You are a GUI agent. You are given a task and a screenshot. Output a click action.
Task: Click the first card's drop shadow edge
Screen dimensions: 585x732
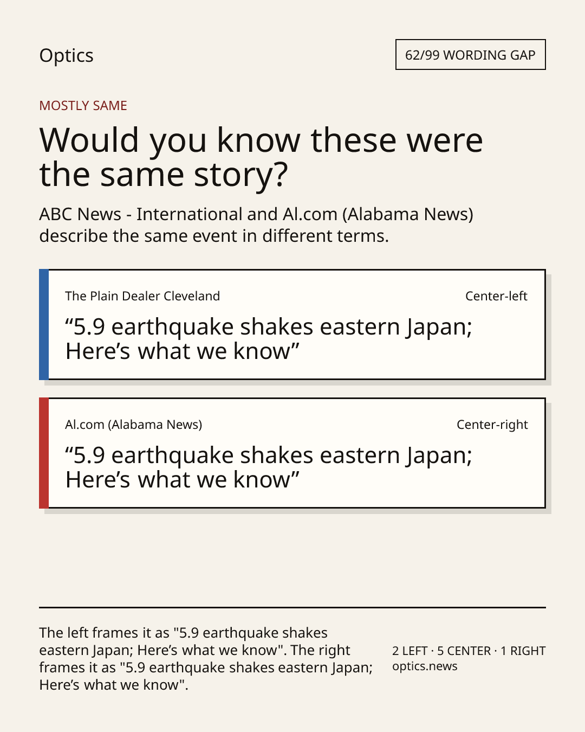click(x=549, y=330)
